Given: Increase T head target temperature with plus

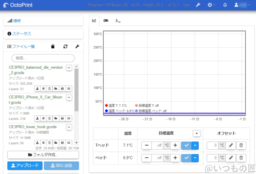Looking at the screenshot, I should click(175, 145).
